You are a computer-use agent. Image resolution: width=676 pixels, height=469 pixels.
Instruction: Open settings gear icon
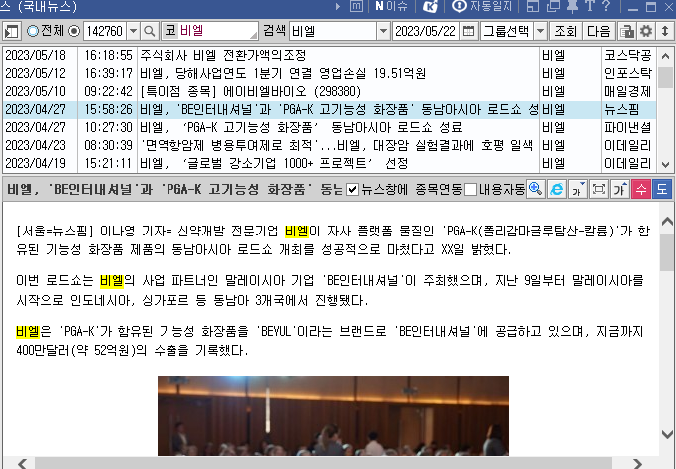(x=646, y=31)
